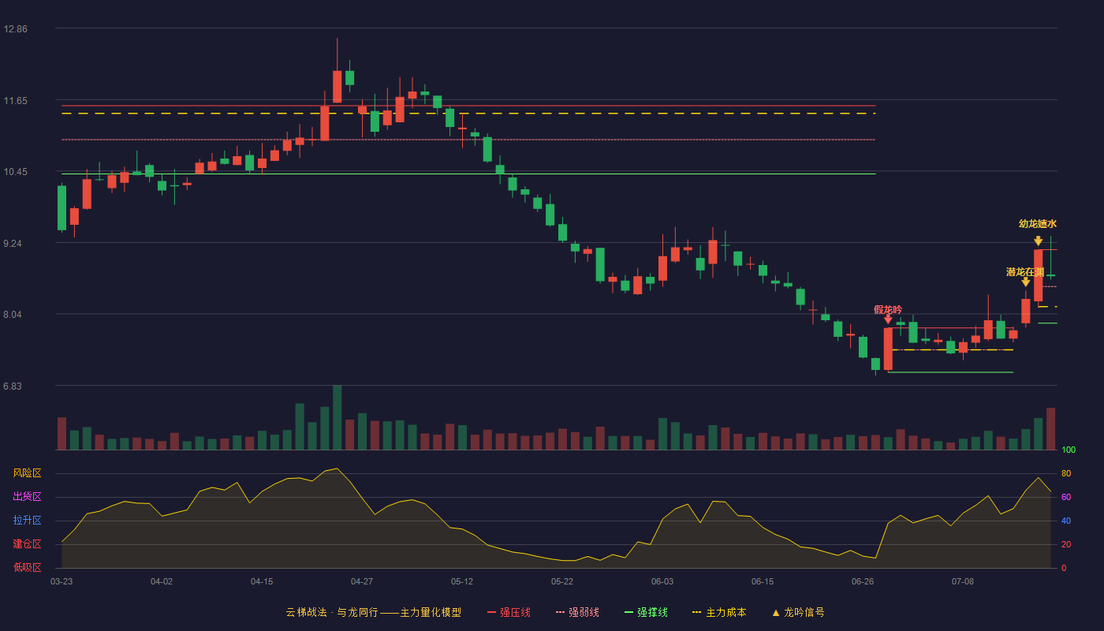The image size is (1104, 631).
Task: Toggle the 强压线 legend entry
Action: (509, 612)
